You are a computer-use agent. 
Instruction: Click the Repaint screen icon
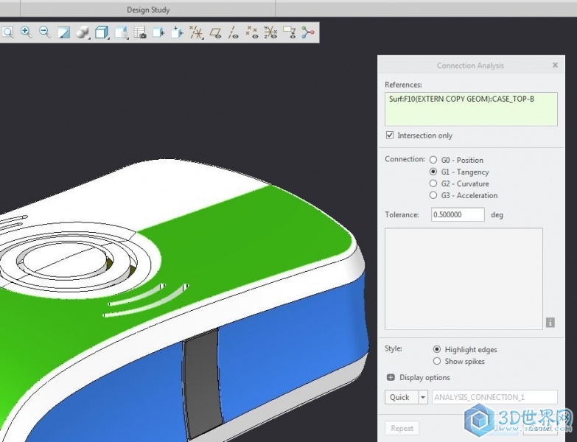point(63,32)
